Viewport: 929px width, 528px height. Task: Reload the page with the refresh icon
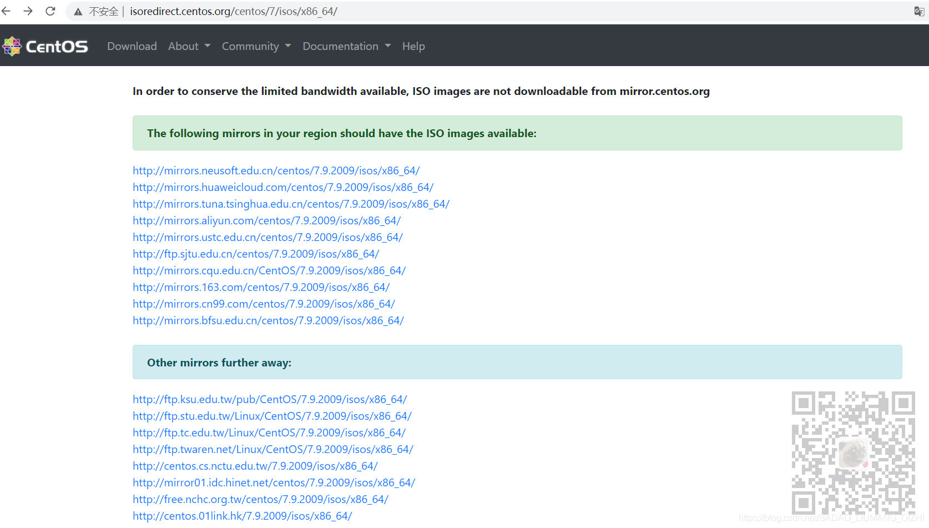(50, 11)
